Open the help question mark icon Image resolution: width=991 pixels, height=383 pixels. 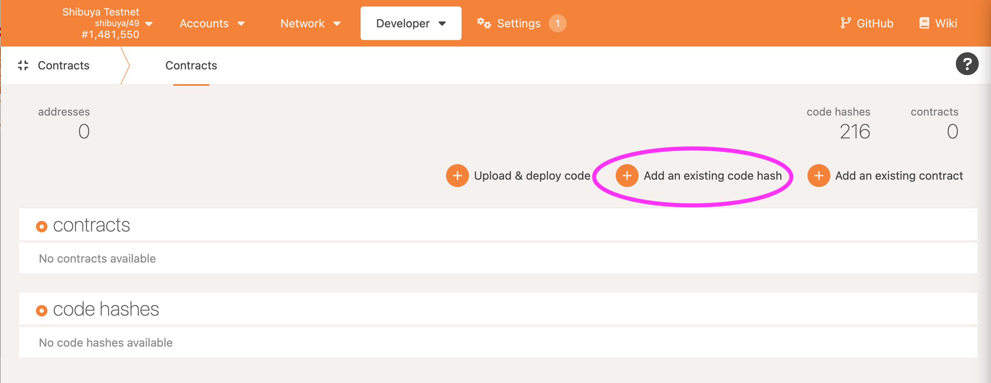967,64
